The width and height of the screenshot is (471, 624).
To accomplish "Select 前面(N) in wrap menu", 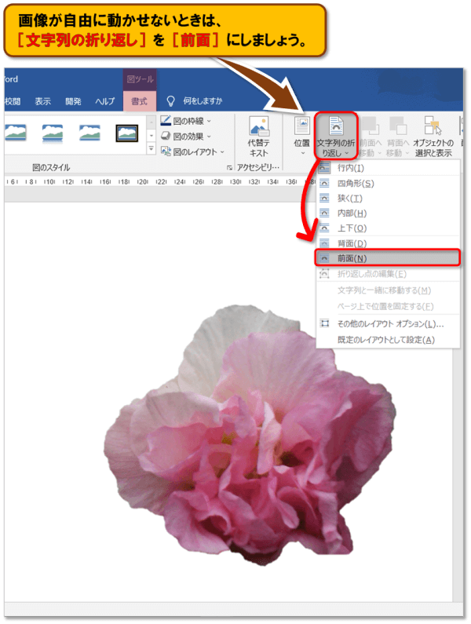I will click(x=387, y=258).
